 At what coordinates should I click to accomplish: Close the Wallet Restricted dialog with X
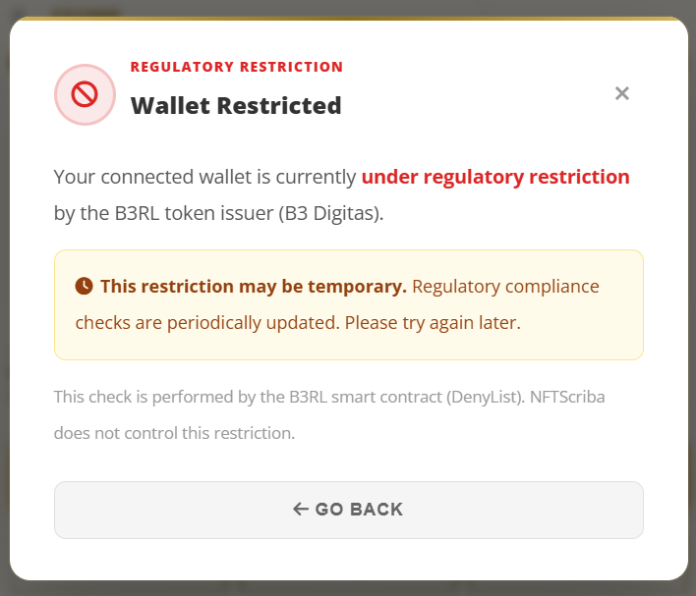622,93
